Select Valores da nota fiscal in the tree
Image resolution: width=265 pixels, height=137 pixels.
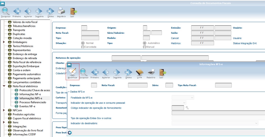coord(25,22)
